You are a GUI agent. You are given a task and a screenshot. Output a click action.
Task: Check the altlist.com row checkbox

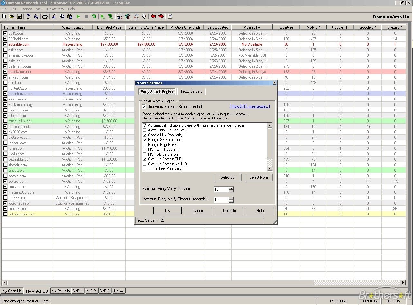coord(5,50)
